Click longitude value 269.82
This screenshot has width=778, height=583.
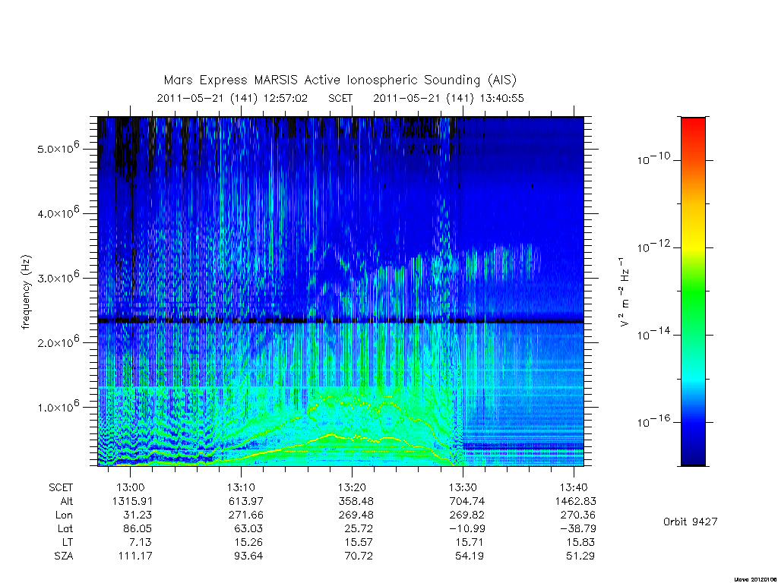[x=466, y=515]
